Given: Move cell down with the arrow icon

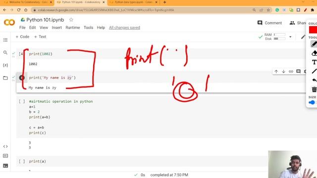Looking at the screenshot, I should coord(283,71).
